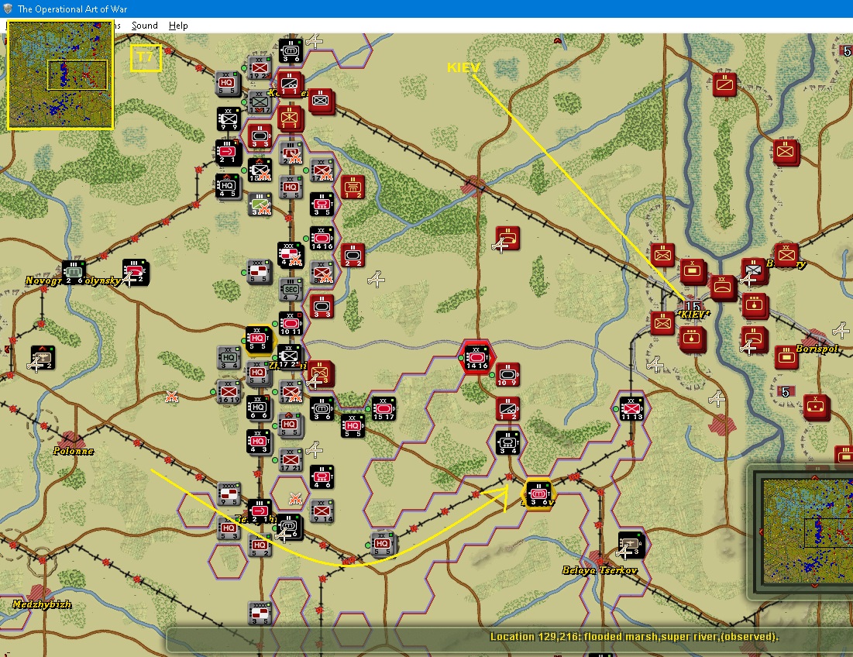Click the isolated red counter on central airfield

pyautogui.click(x=508, y=238)
